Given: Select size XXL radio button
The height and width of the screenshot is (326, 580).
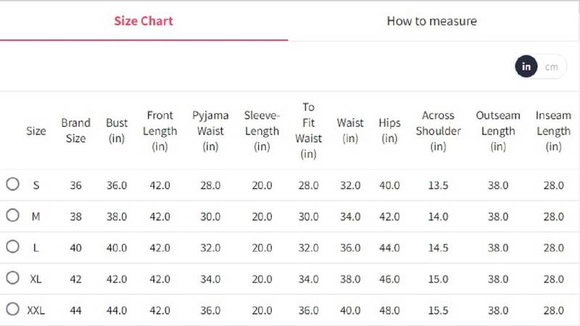Looking at the screenshot, I should pyautogui.click(x=12, y=309).
